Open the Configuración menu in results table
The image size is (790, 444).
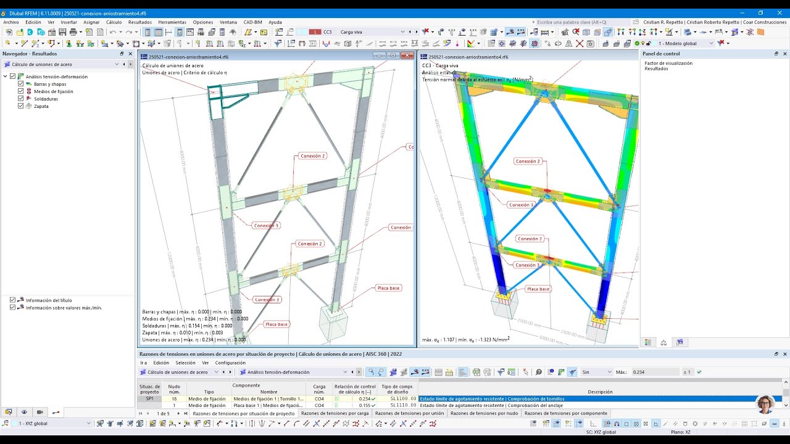230,363
